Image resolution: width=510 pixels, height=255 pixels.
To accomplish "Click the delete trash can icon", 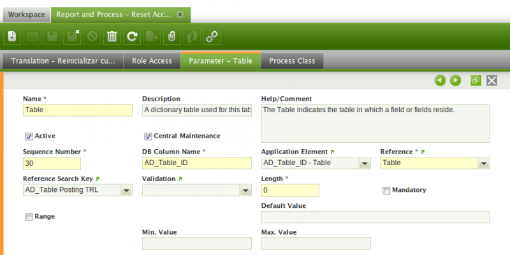I will click(112, 36).
